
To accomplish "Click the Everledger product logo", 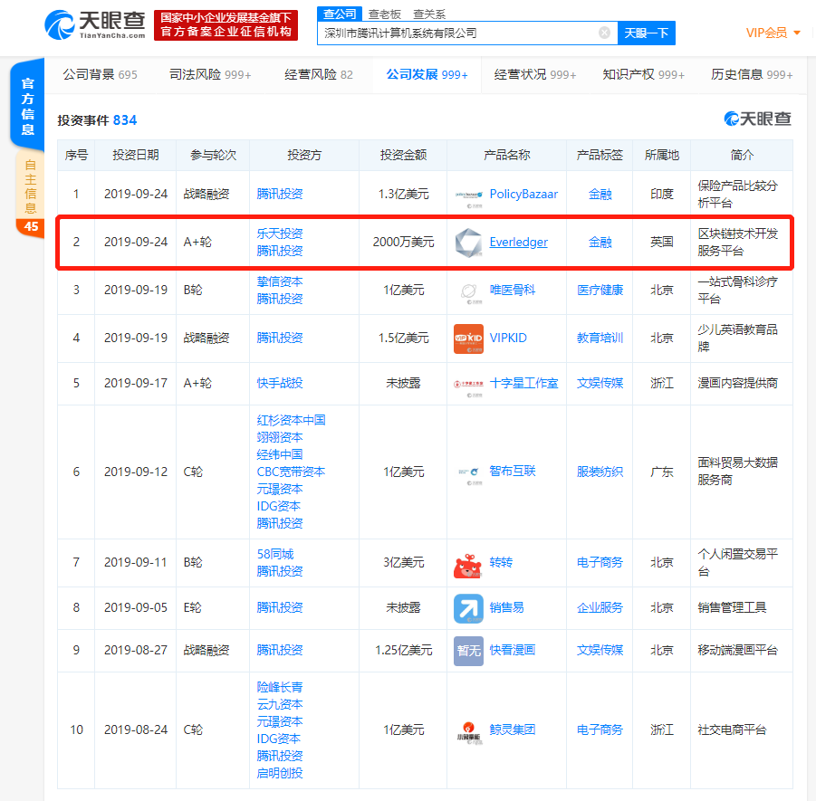I will [468, 243].
